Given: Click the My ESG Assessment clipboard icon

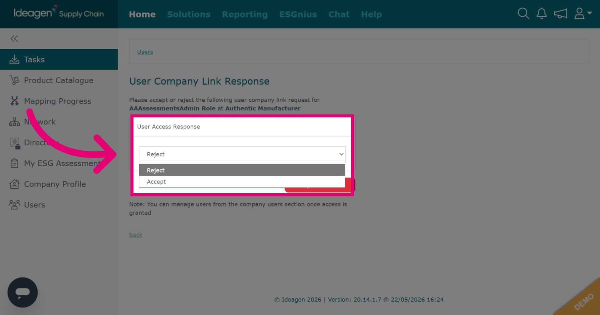Looking at the screenshot, I should [x=14, y=163].
